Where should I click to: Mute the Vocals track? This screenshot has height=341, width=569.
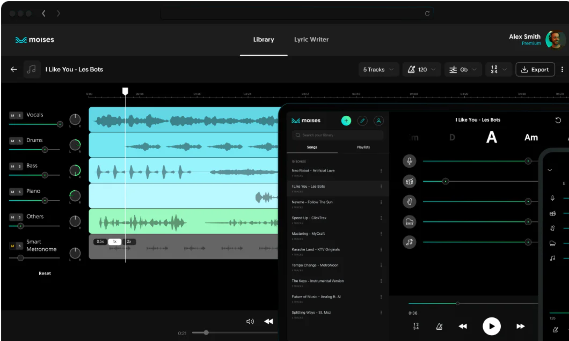[x=13, y=116]
